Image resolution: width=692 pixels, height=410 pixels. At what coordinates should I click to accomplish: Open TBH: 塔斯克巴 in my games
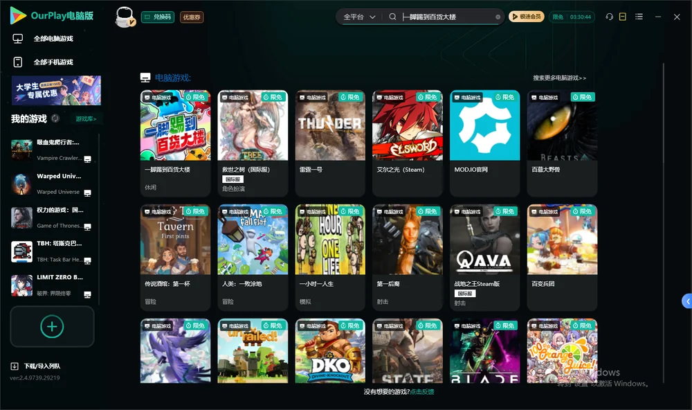[x=52, y=251]
